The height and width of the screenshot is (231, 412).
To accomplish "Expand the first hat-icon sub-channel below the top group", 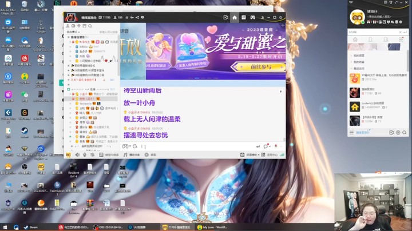I will 69,66.
